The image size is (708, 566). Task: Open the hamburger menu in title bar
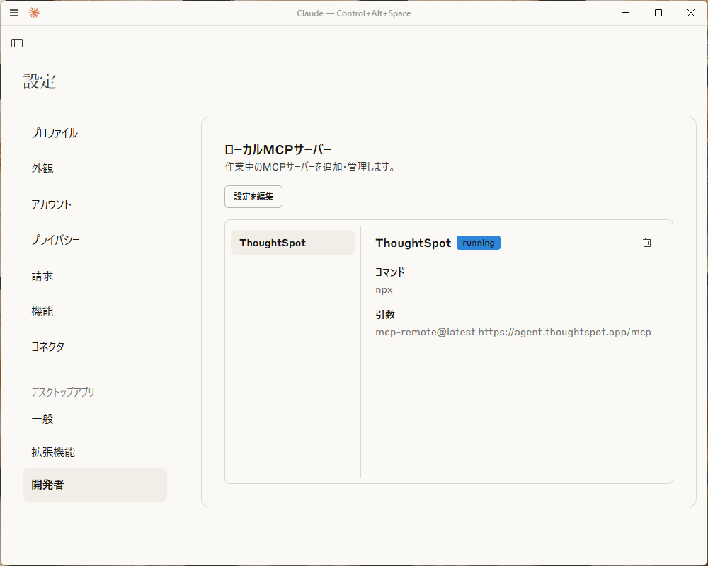(14, 13)
